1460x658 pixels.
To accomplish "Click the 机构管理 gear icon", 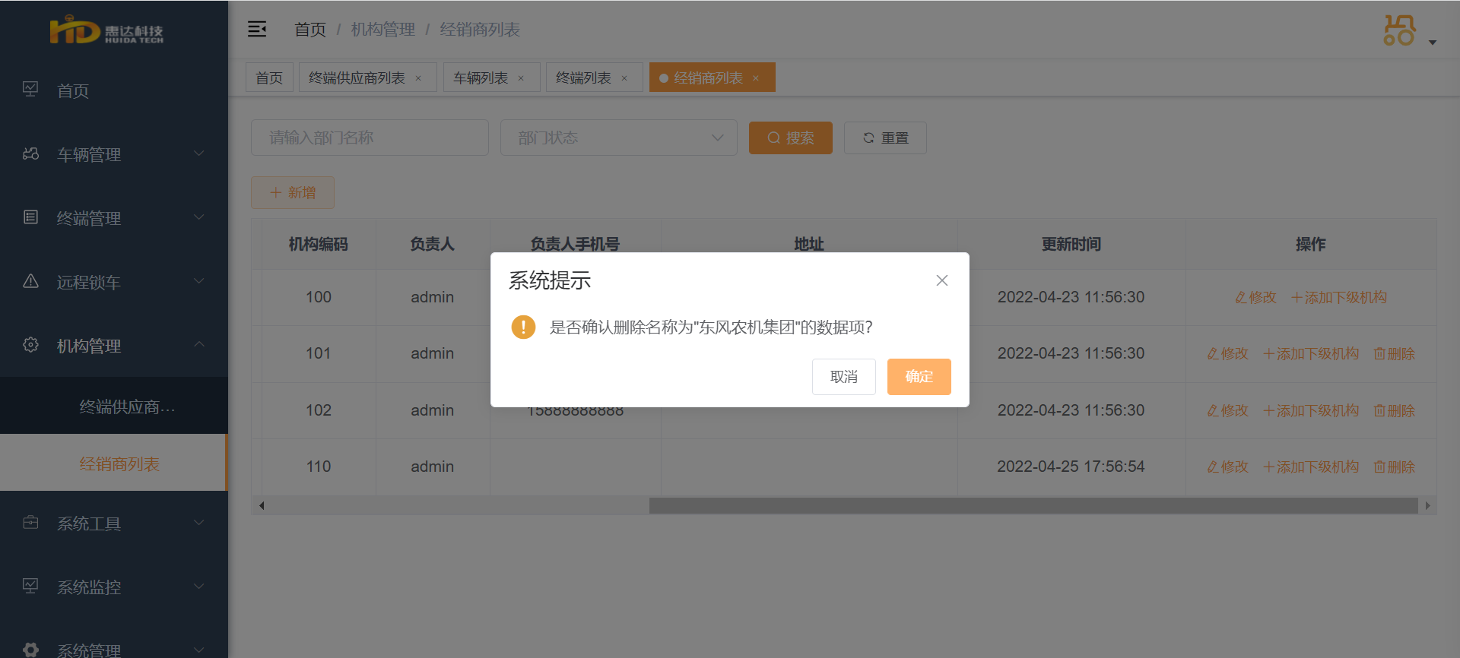I will (x=30, y=345).
